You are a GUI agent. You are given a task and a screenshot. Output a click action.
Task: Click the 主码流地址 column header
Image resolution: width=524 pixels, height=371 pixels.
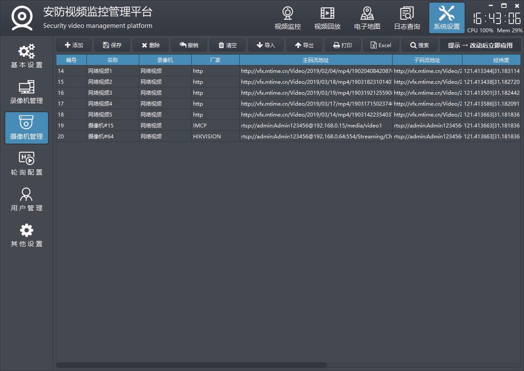pos(315,60)
